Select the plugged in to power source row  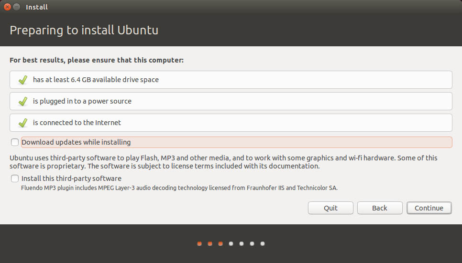[x=231, y=101]
